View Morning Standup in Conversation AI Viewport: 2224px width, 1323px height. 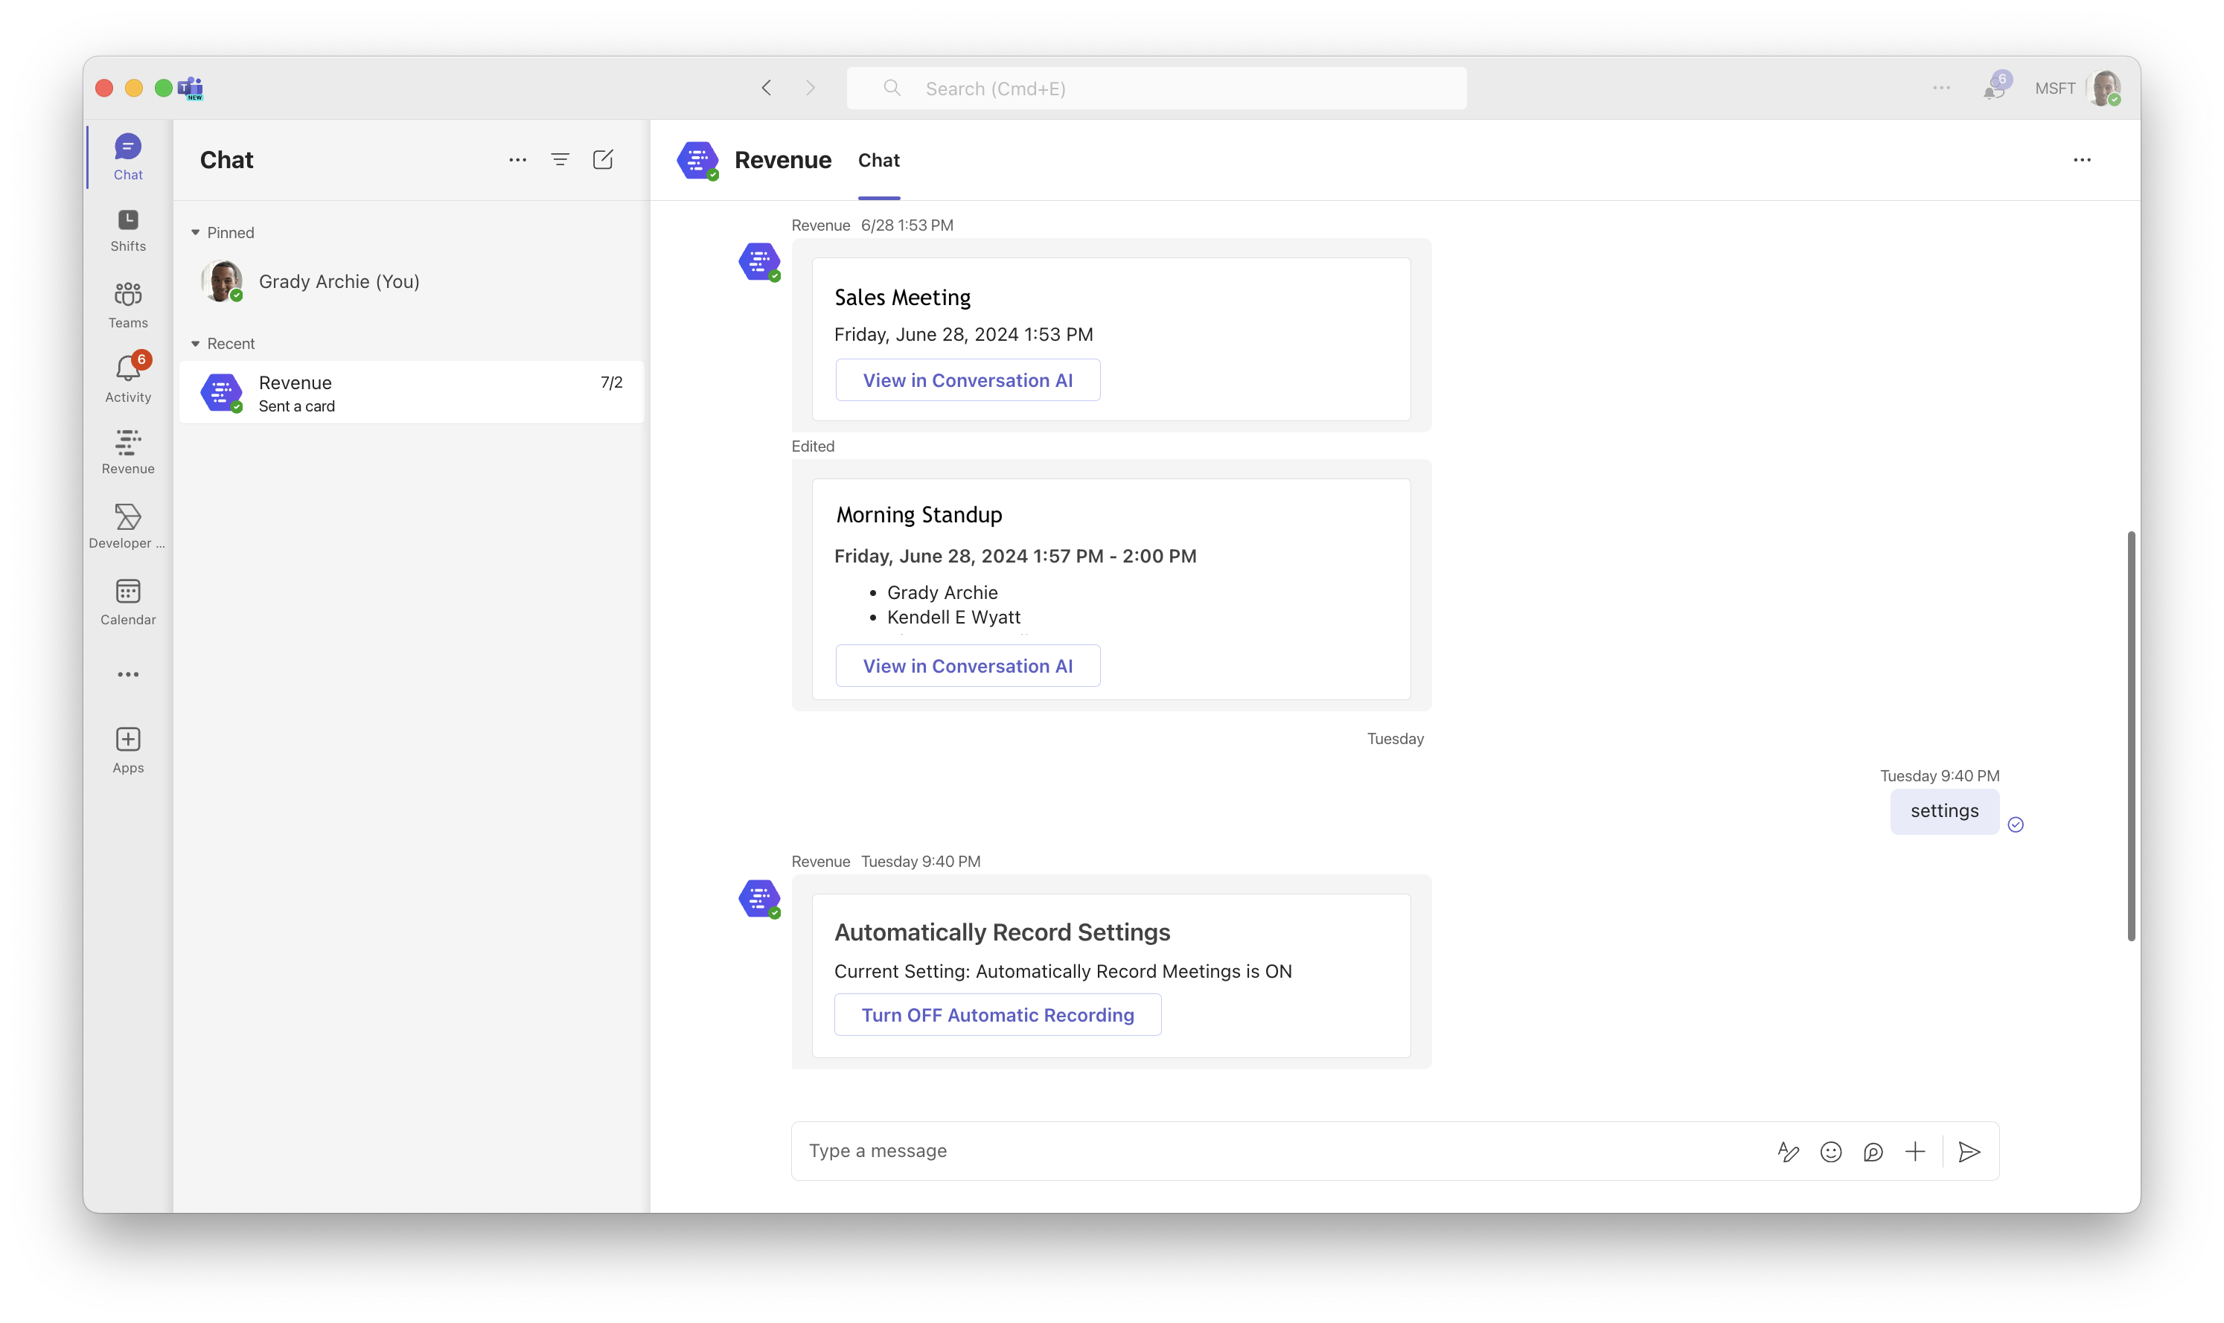point(968,666)
